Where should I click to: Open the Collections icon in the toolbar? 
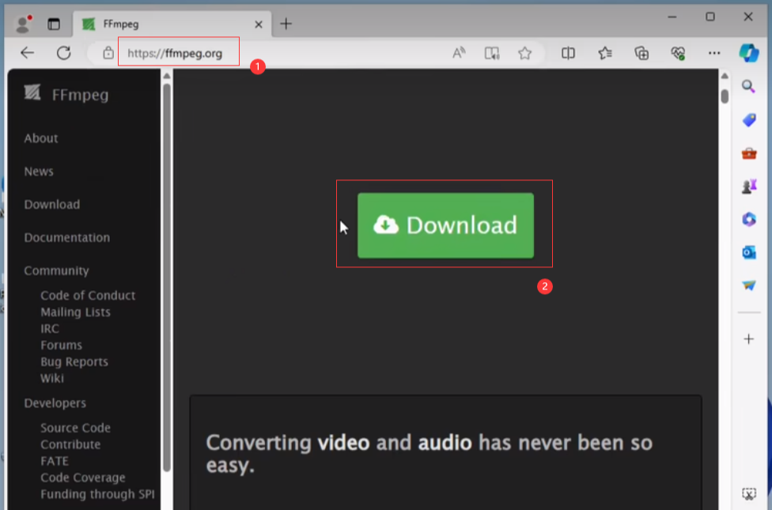[x=641, y=53]
